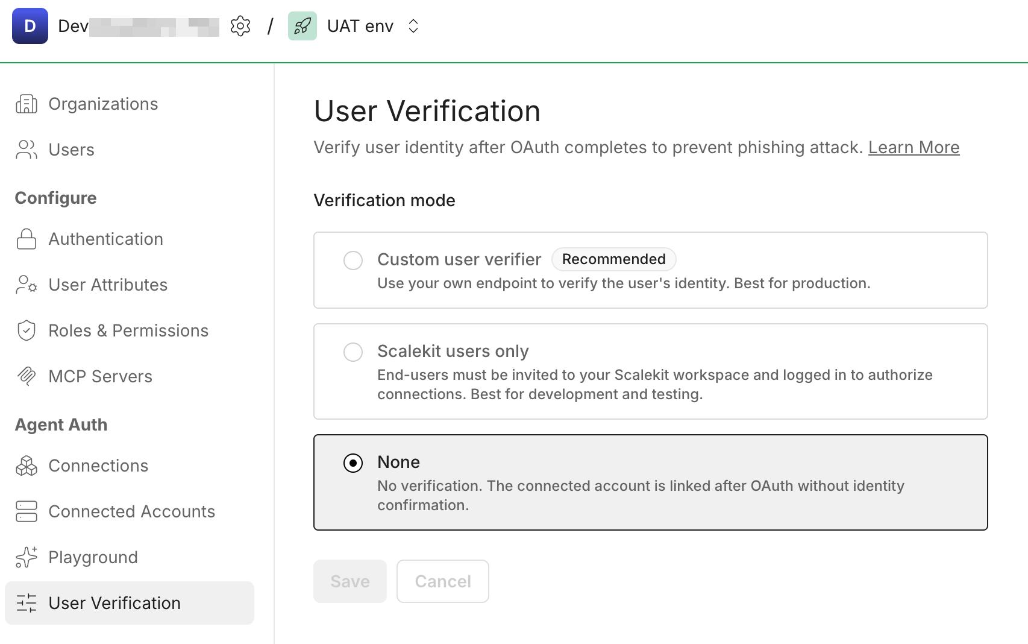The height and width of the screenshot is (644, 1028).
Task: Open the Learn More link
Action: click(914, 147)
